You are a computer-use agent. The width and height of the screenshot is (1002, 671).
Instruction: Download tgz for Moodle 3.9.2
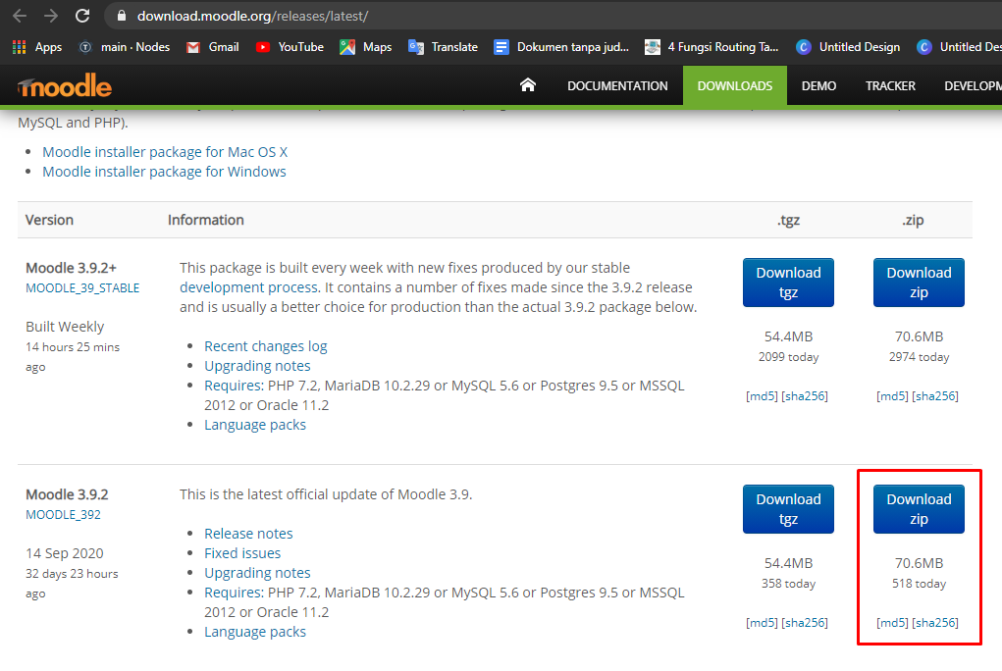pyautogui.click(x=789, y=509)
